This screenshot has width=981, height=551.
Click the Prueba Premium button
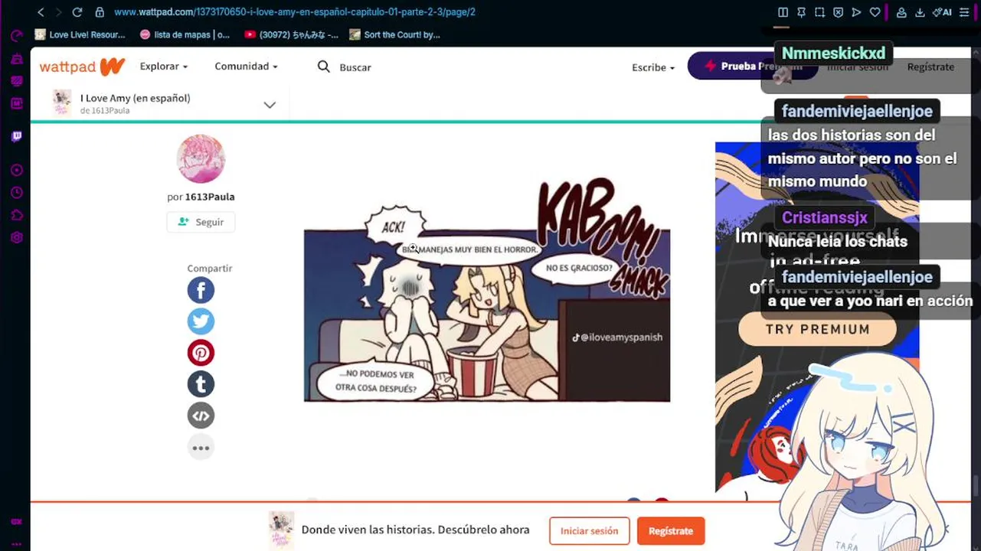point(752,66)
